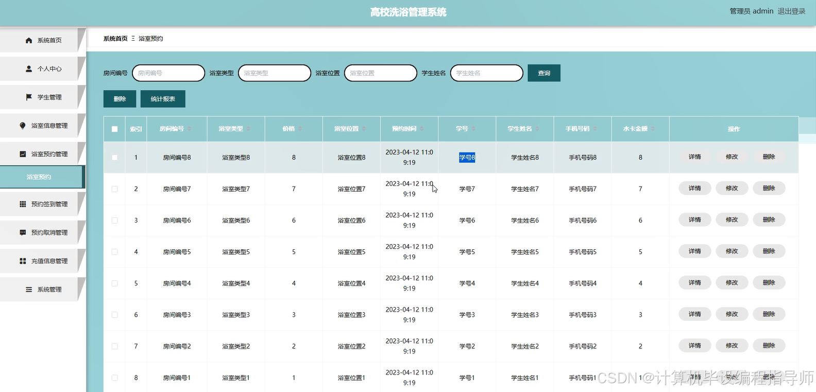Click the 浴室类型4 cell

pyautogui.click(x=236, y=283)
